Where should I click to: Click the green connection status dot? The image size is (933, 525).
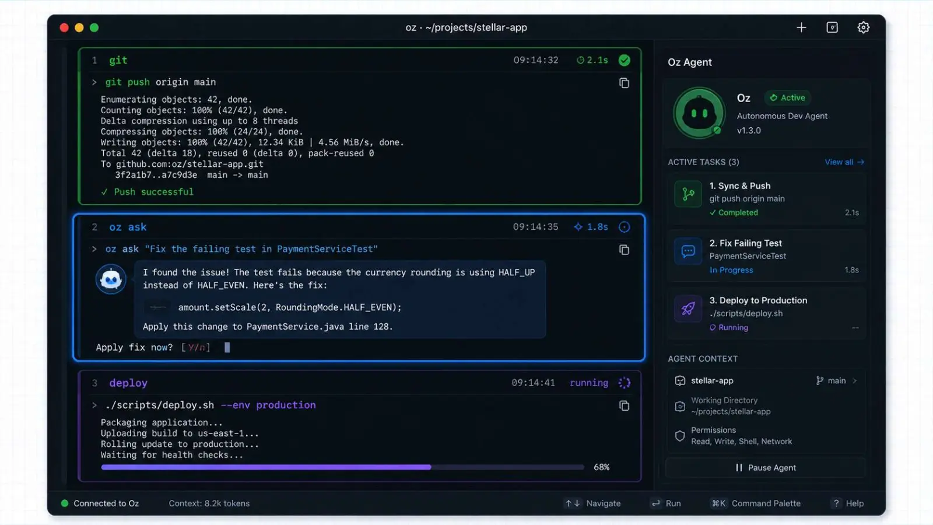point(65,503)
